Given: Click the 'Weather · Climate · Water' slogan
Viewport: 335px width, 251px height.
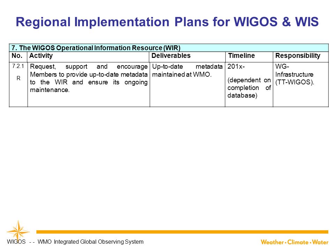Looking at the screenshot, I should [x=295, y=242].
